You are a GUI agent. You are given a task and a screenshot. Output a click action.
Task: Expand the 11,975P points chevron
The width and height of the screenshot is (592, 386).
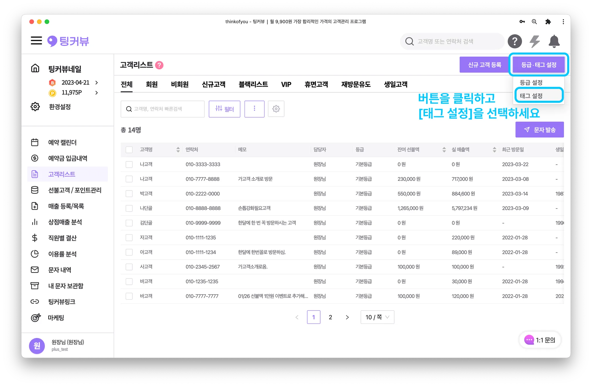97,93
